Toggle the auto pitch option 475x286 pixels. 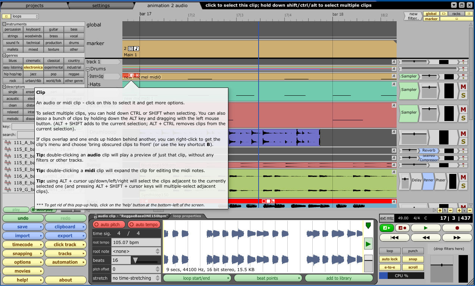pos(109,225)
